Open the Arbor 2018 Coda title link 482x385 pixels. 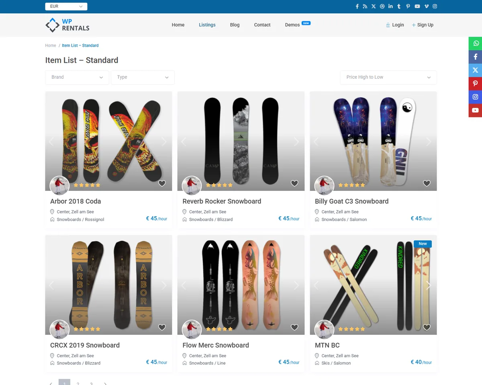(76, 201)
